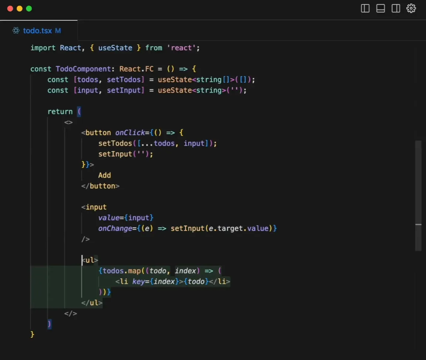Click the TodoComponent identifier
The width and height of the screenshot is (426, 360).
coord(83,69)
